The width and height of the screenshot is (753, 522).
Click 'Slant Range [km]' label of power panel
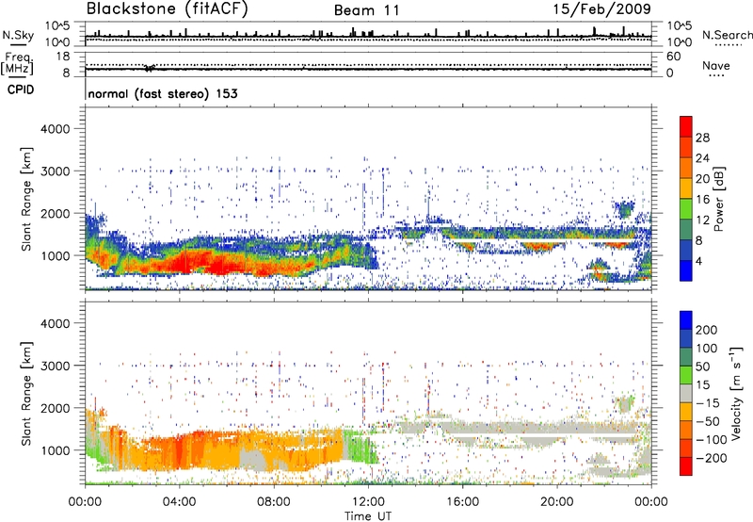pos(26,199)
